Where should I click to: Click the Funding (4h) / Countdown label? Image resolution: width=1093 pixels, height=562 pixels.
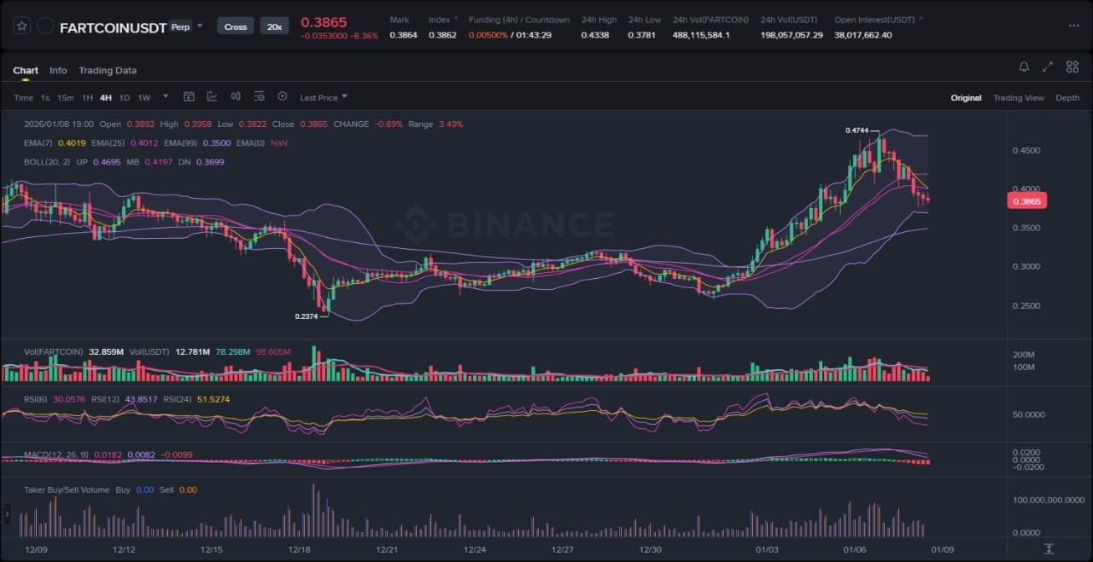click(519, 20)
